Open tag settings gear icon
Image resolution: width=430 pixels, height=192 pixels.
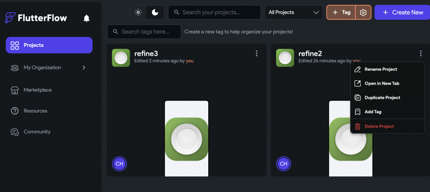[x=363, y=13]
